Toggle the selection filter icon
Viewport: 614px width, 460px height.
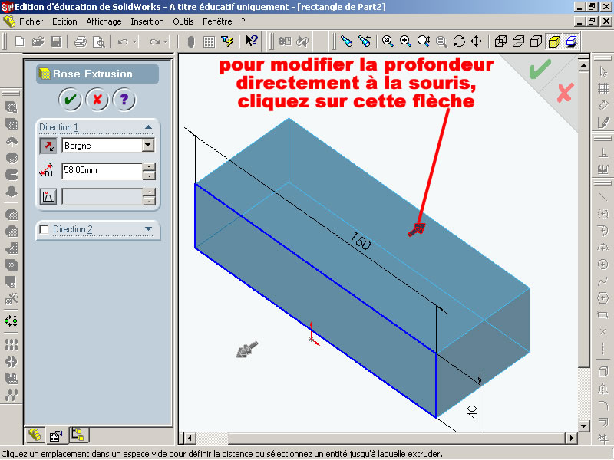pyautogui.click(x=227, y=41)
